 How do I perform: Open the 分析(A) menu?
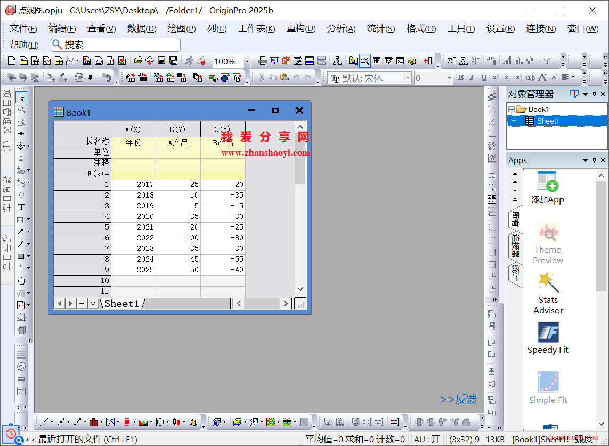point(341,29)
